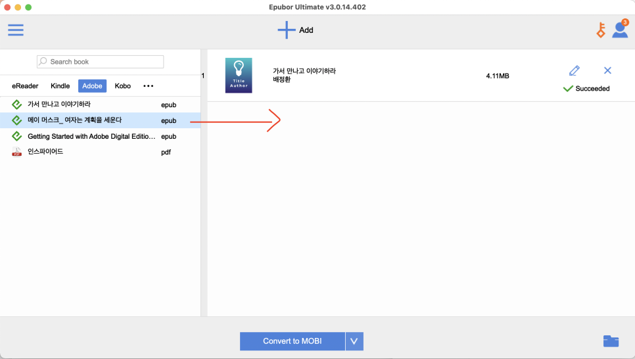Click epub icon of Getting Started book

pyautogui.click(x=16, y=136)
